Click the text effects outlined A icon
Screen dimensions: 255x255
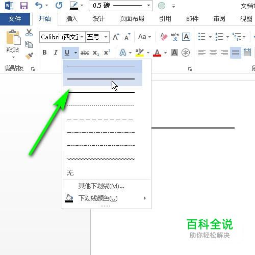click(x=123, y=53)
